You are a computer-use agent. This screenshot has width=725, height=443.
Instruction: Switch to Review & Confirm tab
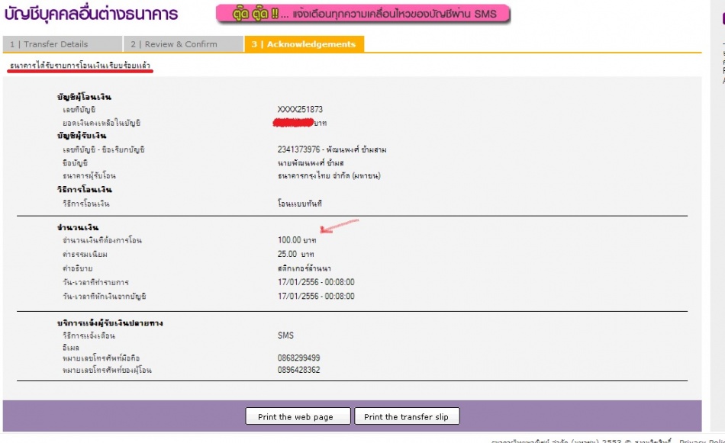pos(183,44)
